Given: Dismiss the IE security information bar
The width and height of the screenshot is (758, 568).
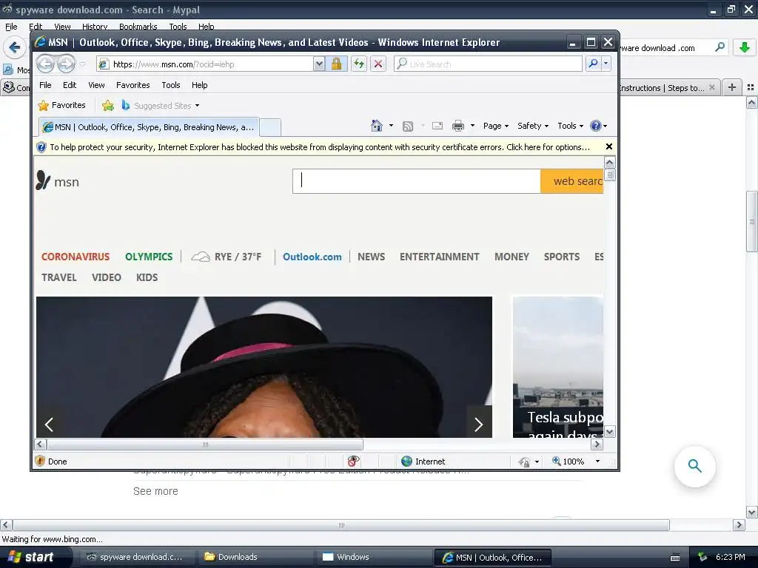Looking at the screenshot, I should point(609,146).
